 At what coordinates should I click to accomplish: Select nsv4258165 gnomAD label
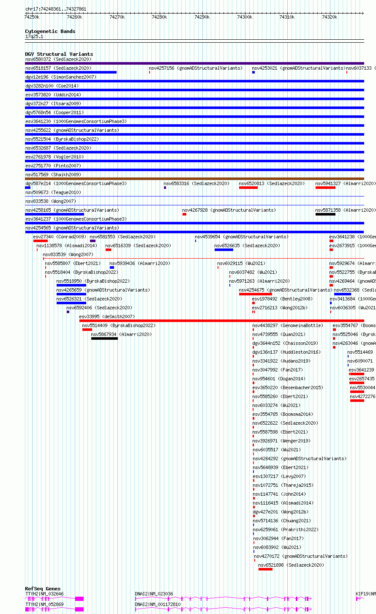(72, 210)
